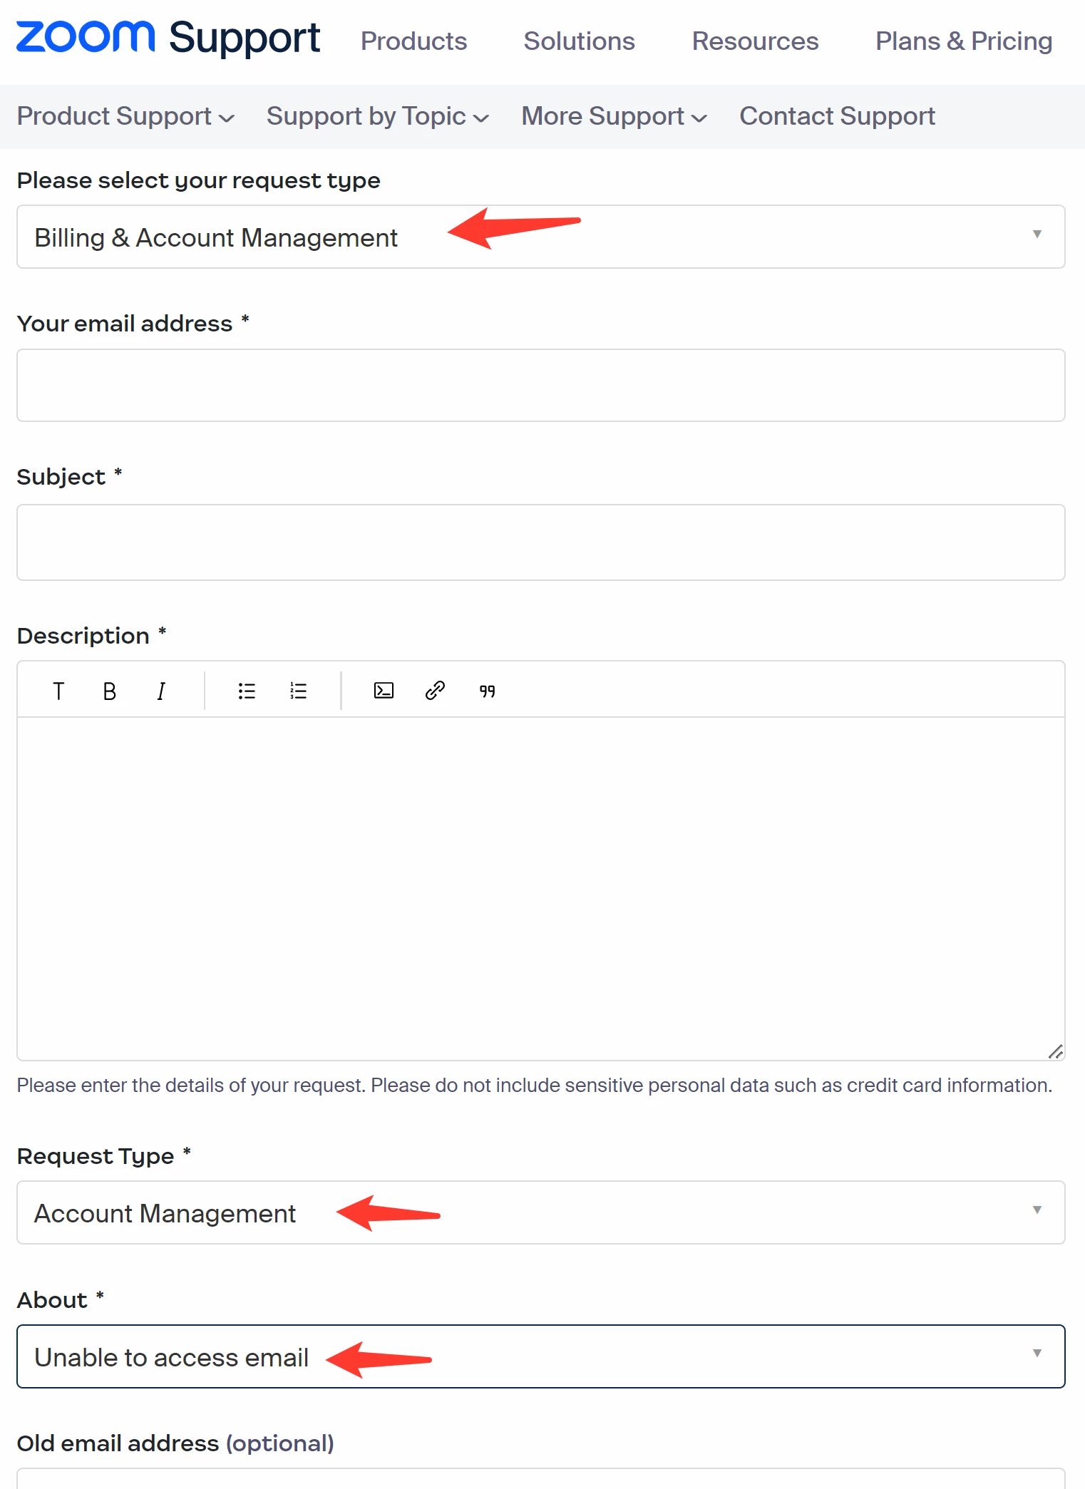Open the Products menu
The image size is (1085, 1489).
point(413,41)
